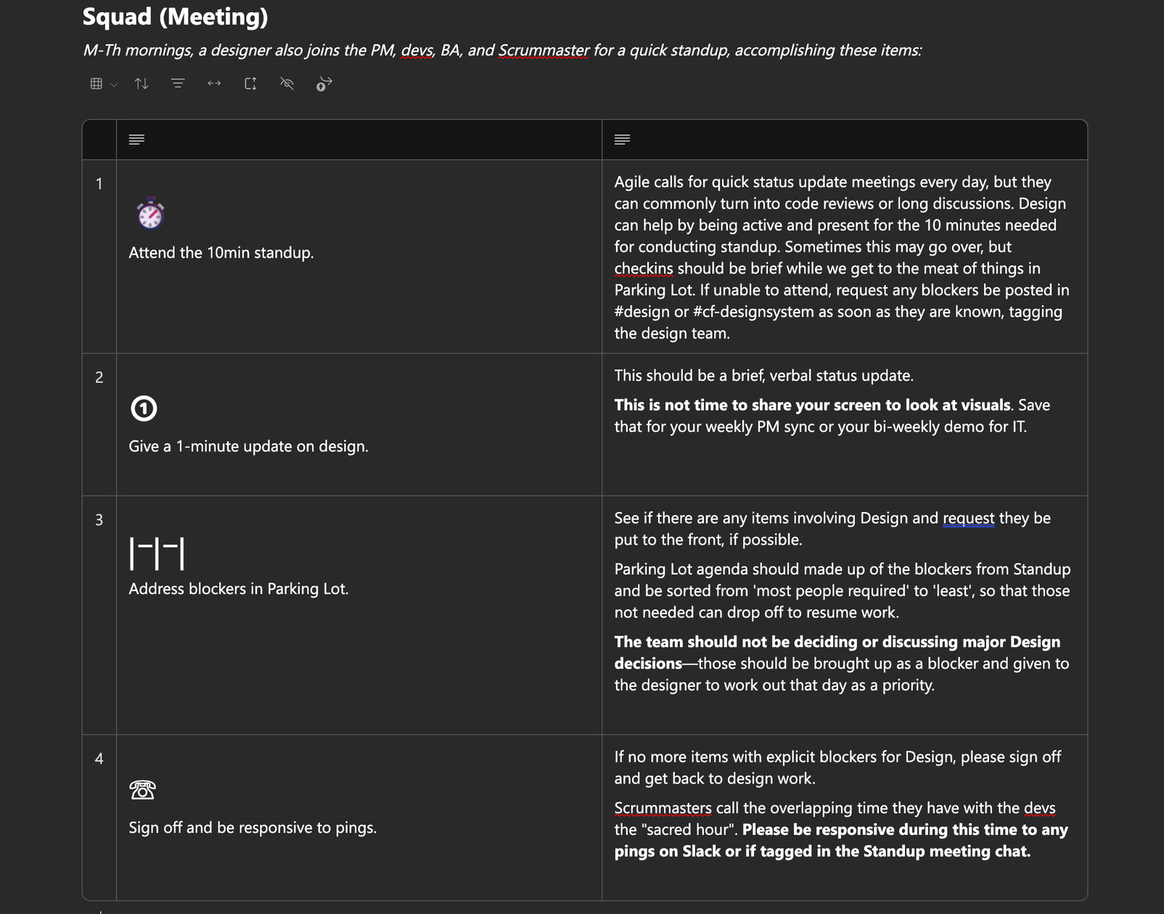The height and width of the screenshot is (914, 1164).
Task: Click the "Squad (Meeting)" heading
Action: pos(175,17)
